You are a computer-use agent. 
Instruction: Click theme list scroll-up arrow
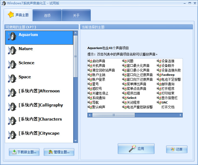76,33
